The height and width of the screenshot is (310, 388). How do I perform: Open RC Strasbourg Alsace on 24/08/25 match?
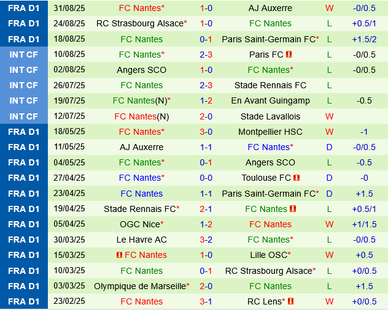[139, 23]
